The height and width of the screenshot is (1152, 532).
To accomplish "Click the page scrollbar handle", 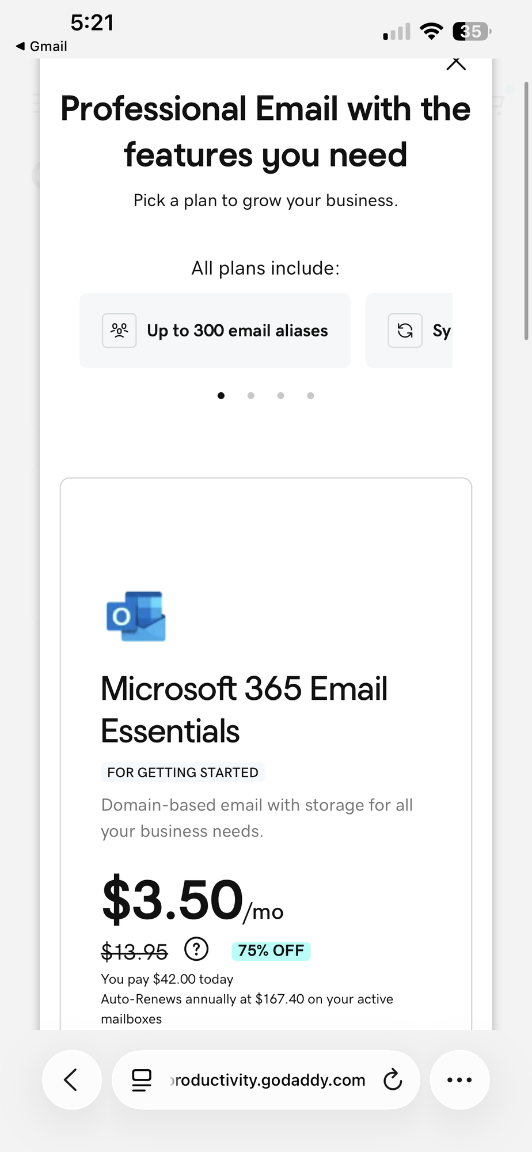I will point(526,211).
